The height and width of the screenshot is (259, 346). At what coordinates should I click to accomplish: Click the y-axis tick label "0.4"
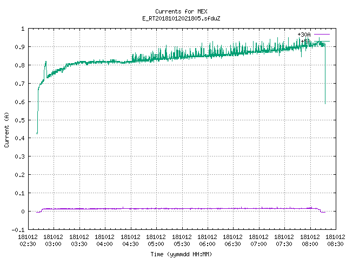(19, 138)
